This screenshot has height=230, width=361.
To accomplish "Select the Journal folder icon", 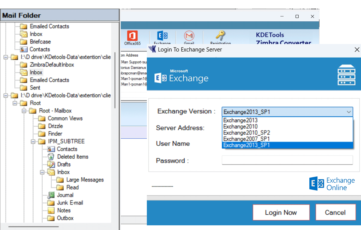I will point(51,195).
